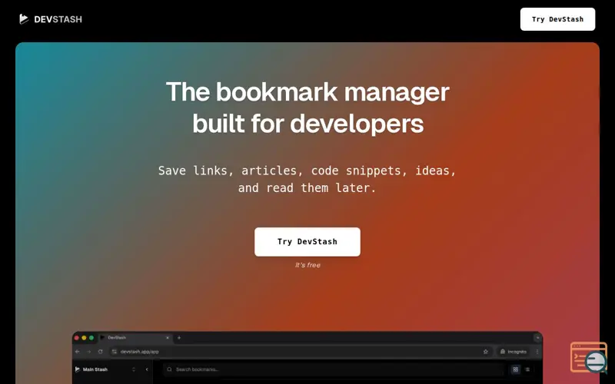Image resolution: width=615 pixels, height=384 pixels.
Task: Click the devstash.app/app address bar
Action: coord(301,352)
